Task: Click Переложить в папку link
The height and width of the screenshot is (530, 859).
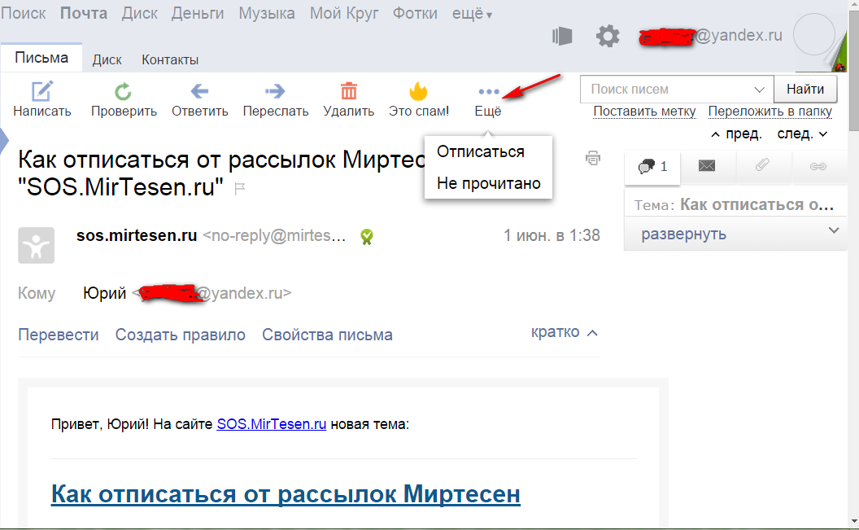Action: pos(770,112)
